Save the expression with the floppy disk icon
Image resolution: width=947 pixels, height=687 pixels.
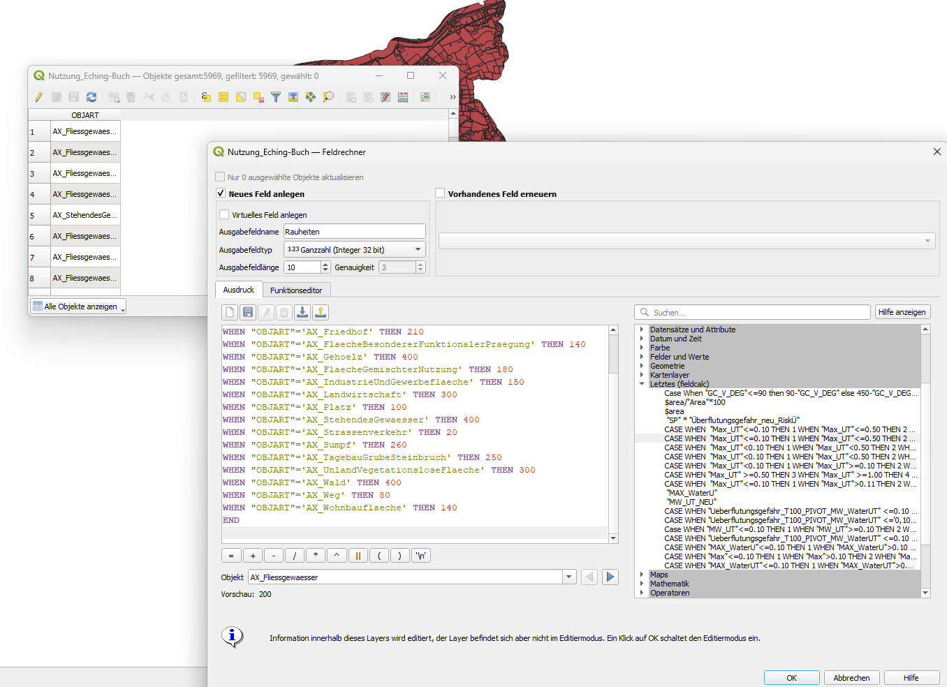(248, 312)
